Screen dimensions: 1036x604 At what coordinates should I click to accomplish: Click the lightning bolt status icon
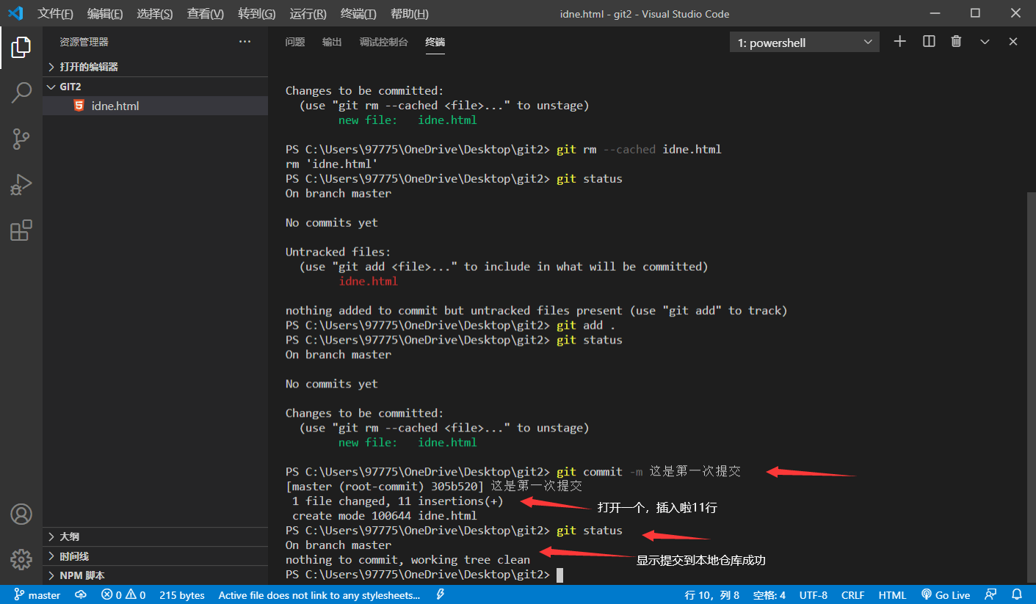coord(440,595)
